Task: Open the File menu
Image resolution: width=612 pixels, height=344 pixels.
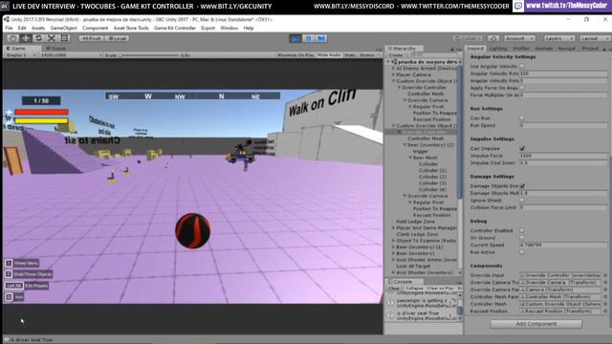Action: [x=9, y=28]
